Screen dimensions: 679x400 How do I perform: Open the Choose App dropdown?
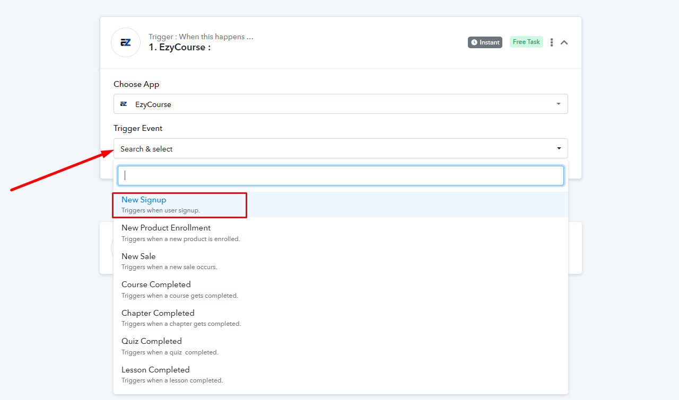341,104
